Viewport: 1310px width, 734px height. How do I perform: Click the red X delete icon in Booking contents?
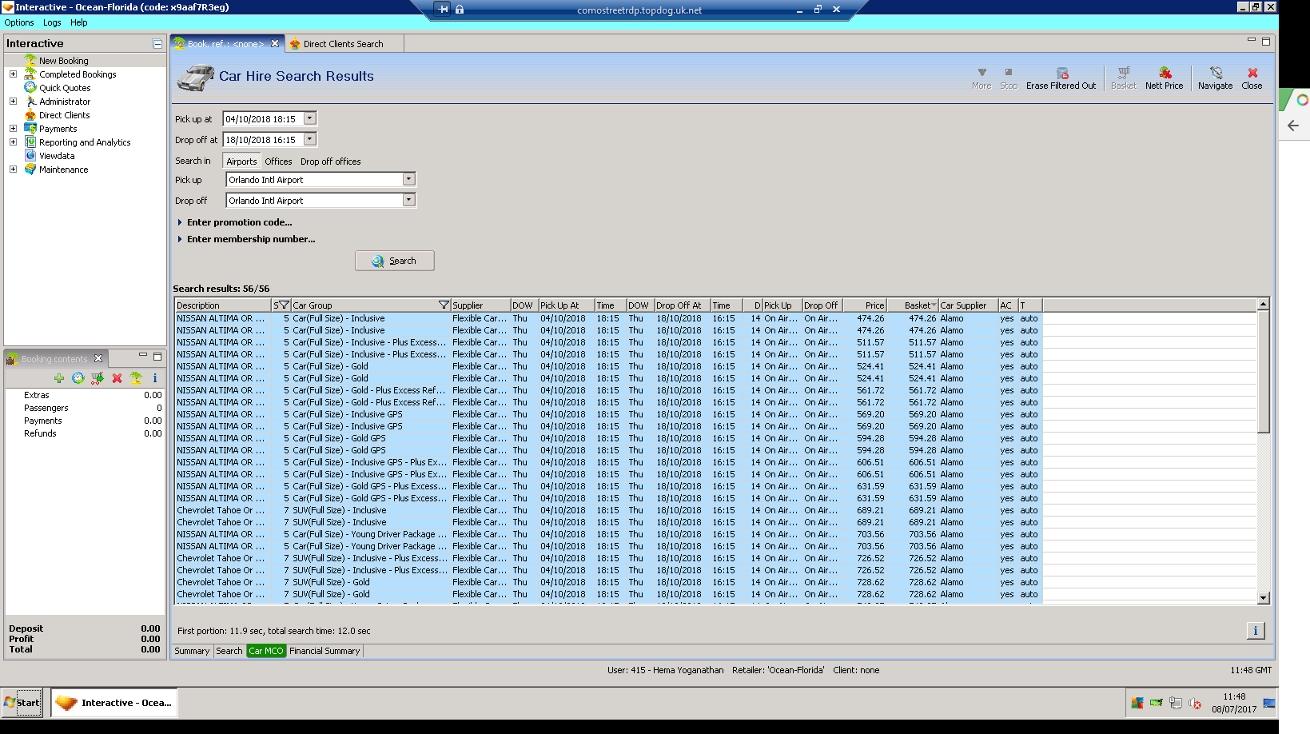coord(117,378)
